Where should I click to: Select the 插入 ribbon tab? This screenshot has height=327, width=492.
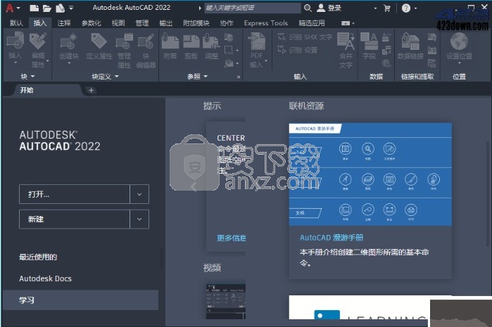click(x=40, y=23)
